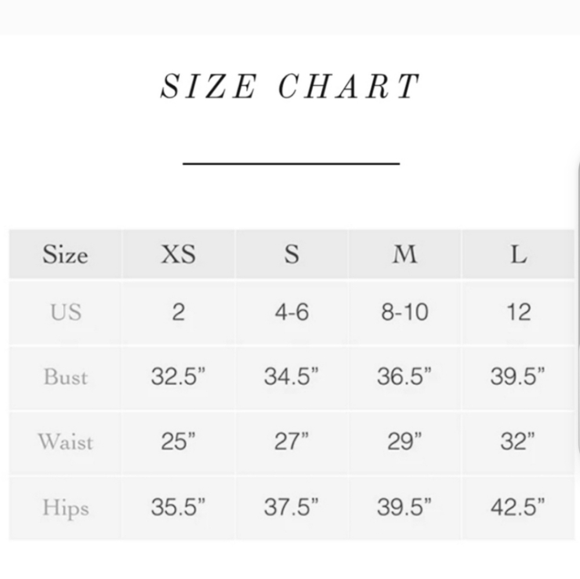Image resolution: width=580 pixels, height=579 pixels.
Task: Click the Hips row label
Action: click(x=65, y=508)
